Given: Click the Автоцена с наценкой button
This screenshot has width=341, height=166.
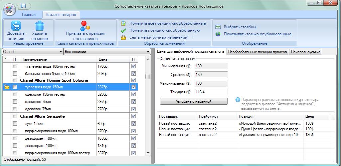Looking at the screenshot, I should pyautogui.click(x=194, y=101).
